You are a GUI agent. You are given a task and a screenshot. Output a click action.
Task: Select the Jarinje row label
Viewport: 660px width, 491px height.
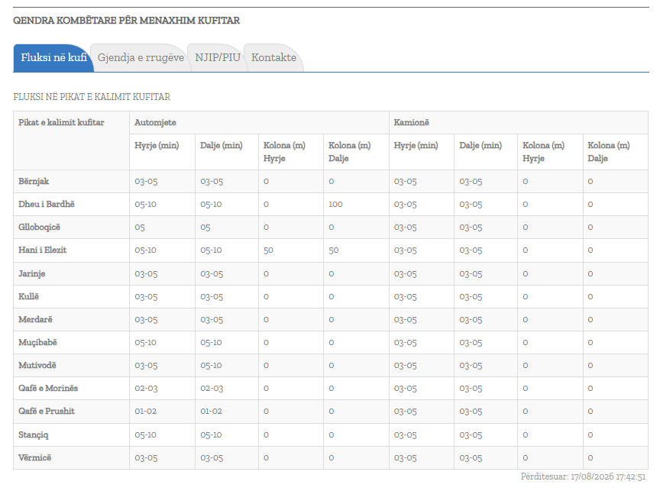(31, 273)
